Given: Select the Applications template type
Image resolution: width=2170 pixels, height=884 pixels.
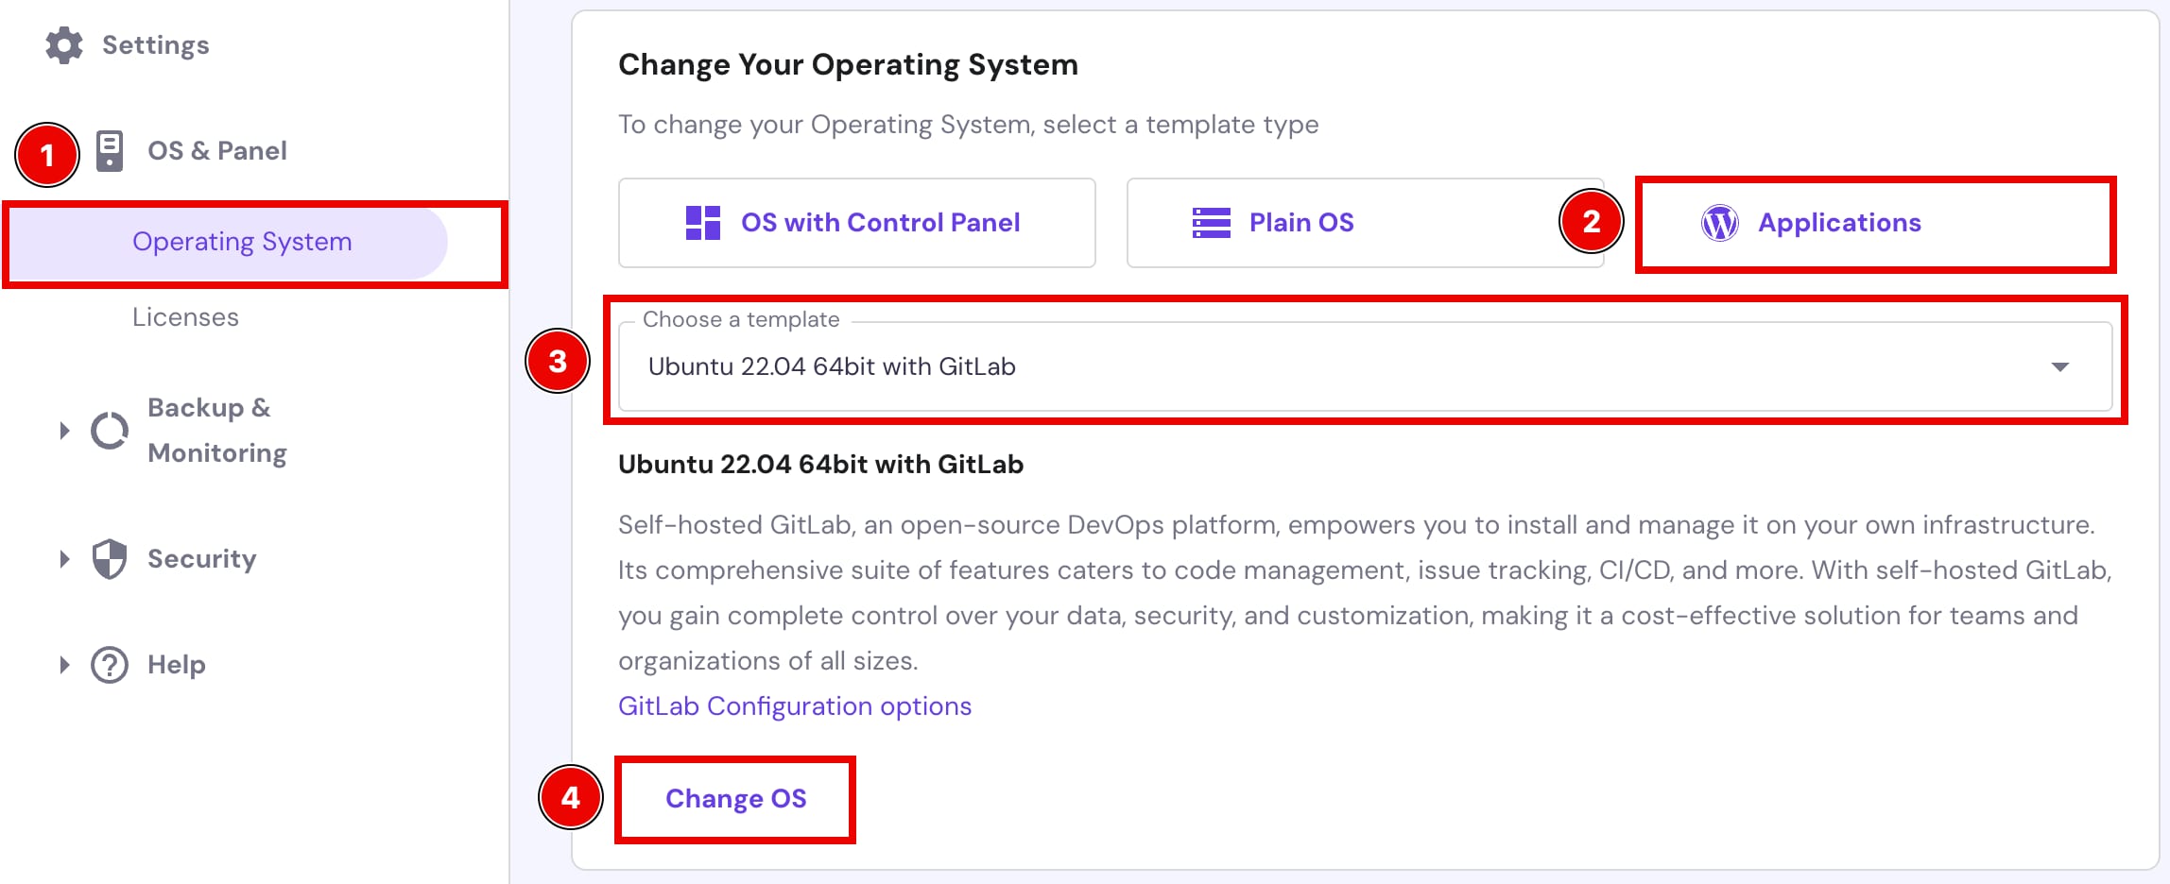Looking at the screenshot, I should tap(1837, 222).
